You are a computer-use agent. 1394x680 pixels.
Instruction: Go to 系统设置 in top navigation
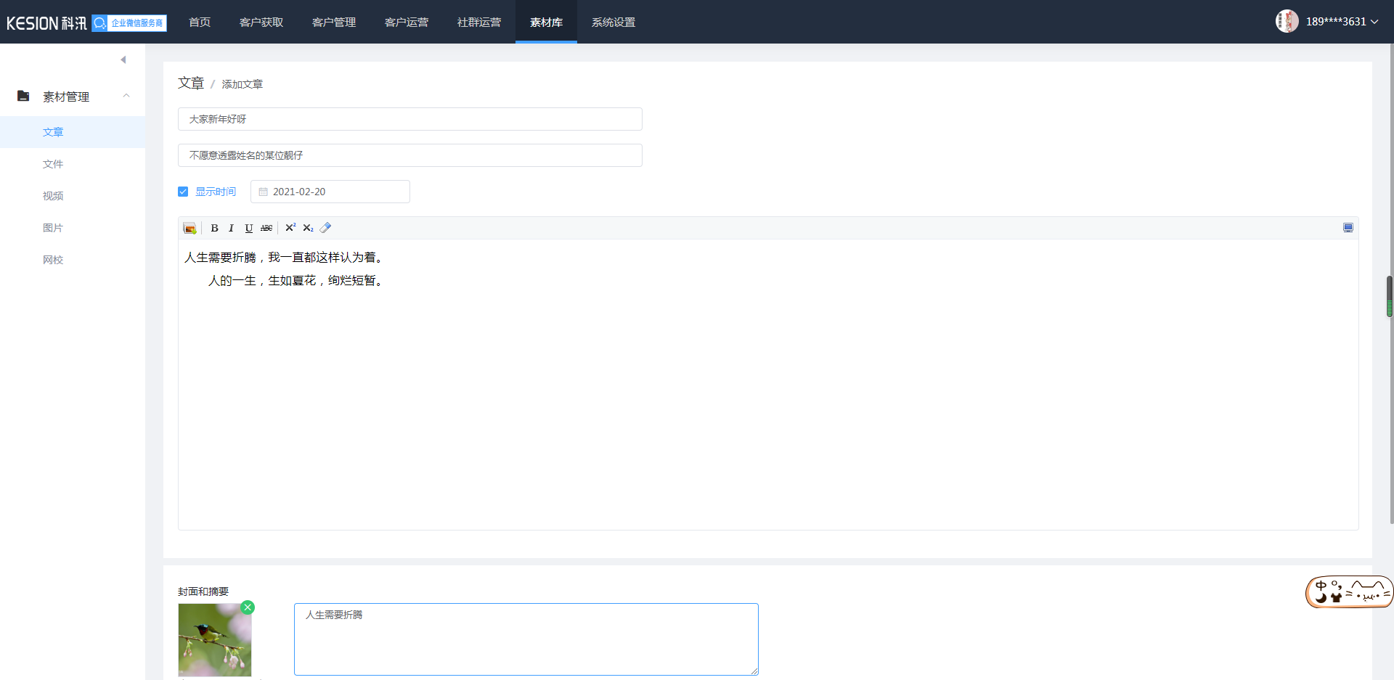point(613,22)
